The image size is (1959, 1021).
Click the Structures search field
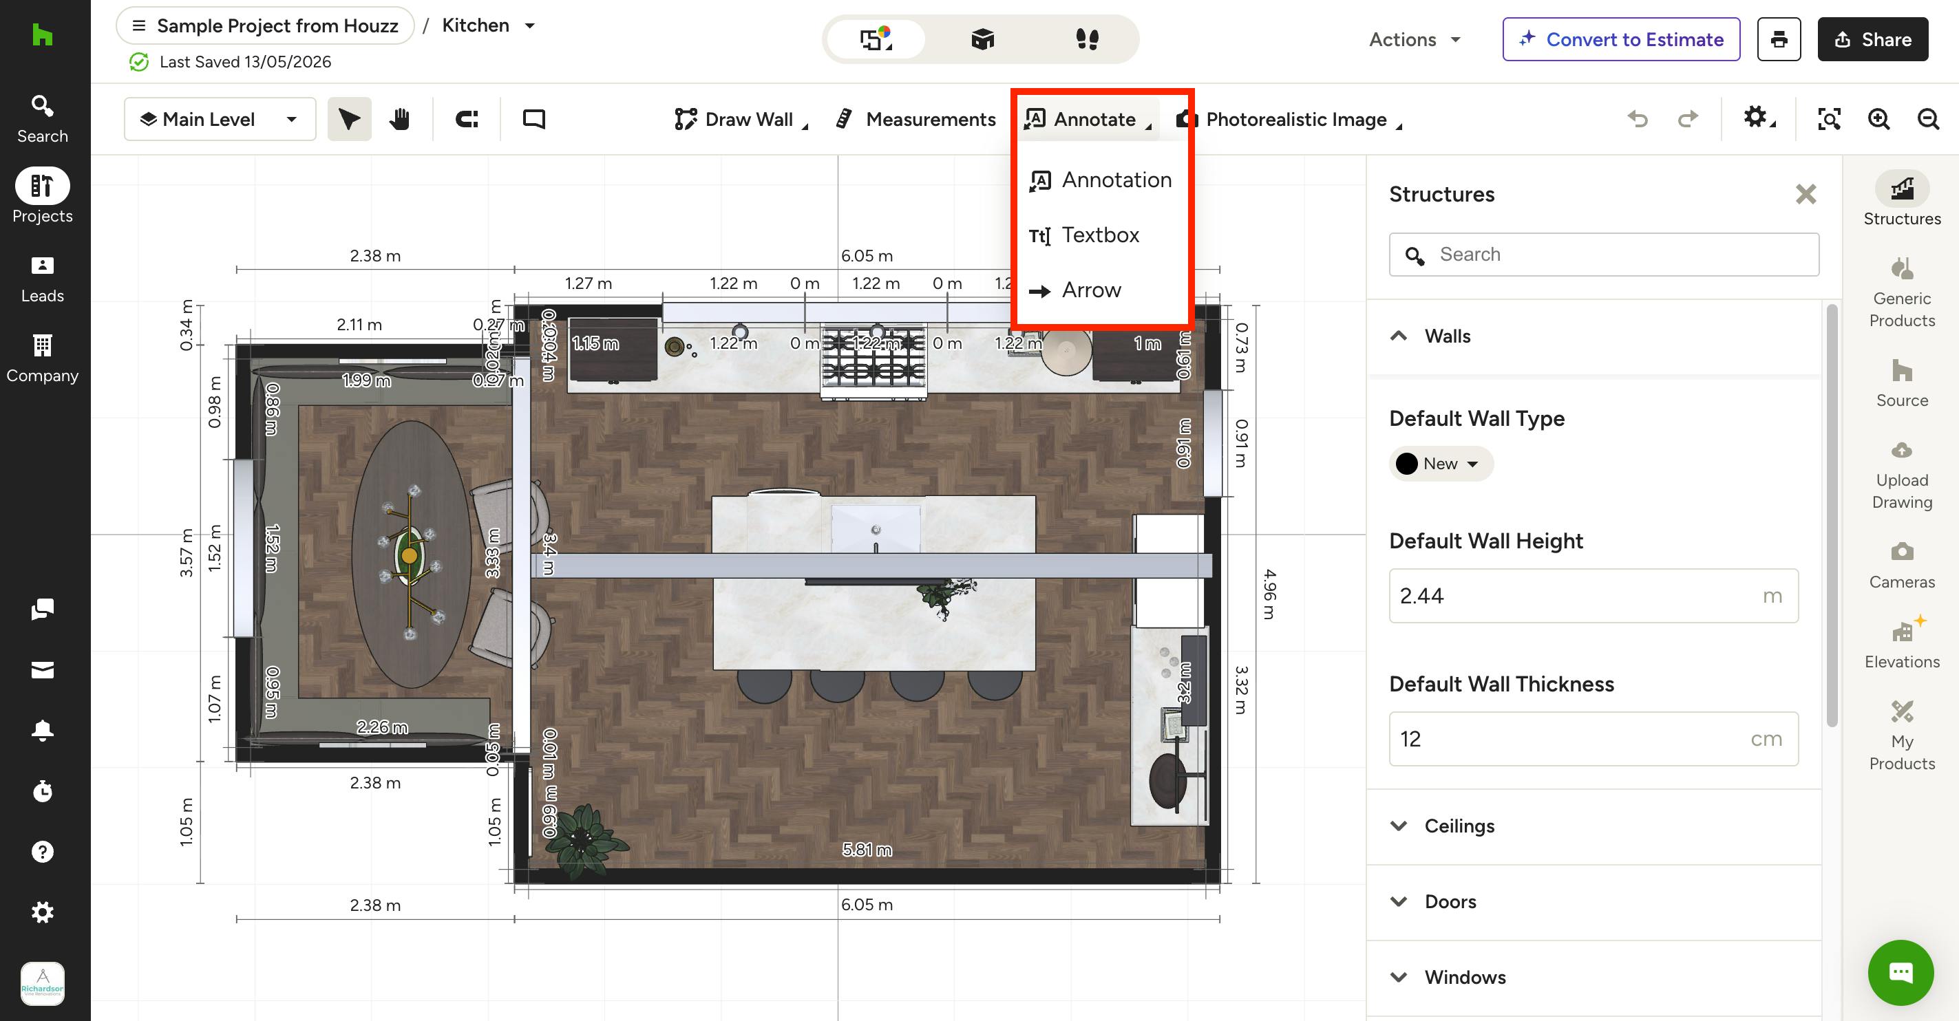1604,255
